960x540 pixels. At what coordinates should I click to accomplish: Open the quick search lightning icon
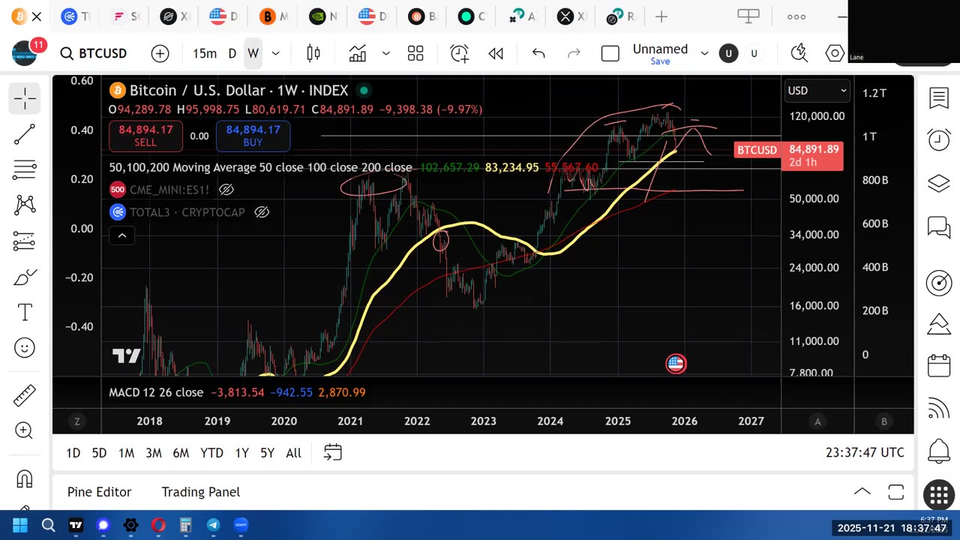[x=799, y=52]
